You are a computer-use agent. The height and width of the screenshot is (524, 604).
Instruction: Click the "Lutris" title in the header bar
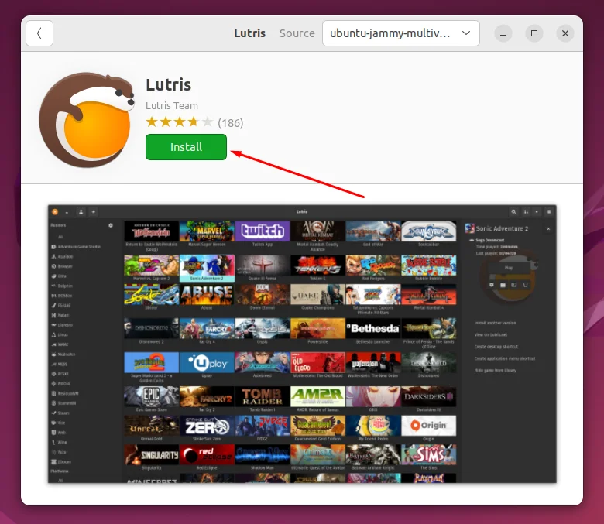click(249, 33)
